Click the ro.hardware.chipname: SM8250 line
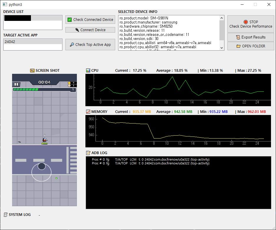Image resolution: width=276 pixels, height=230 pixels. (146, 26)
